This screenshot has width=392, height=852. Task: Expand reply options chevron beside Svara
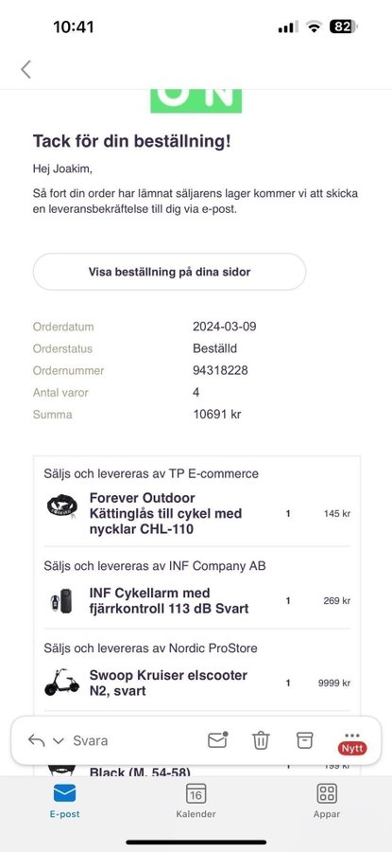pyautogui.click(x=59, y=741)
